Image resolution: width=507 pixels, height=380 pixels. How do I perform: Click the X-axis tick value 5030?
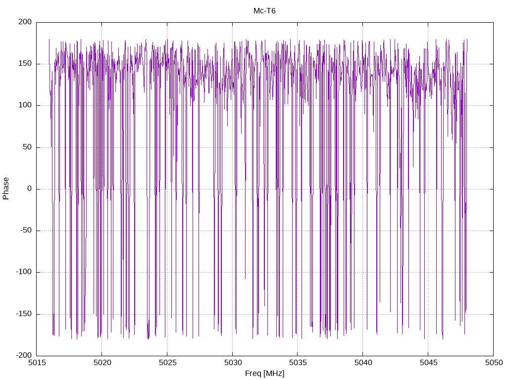click(x=233, y=363)
